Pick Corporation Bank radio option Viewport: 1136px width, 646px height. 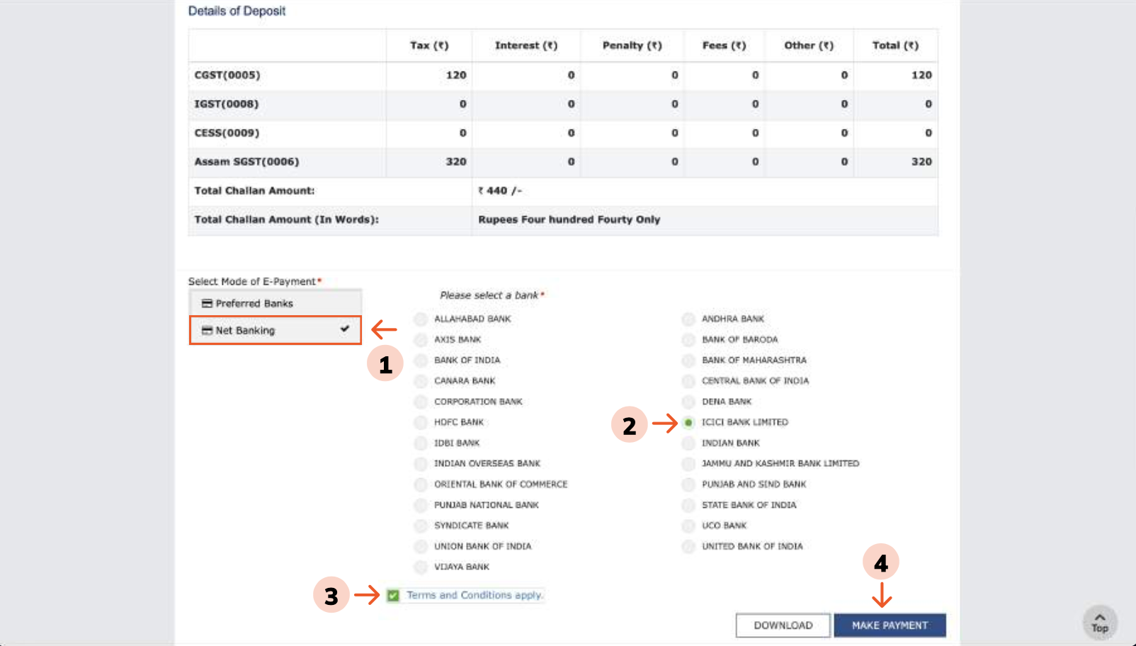coord(421,402)
